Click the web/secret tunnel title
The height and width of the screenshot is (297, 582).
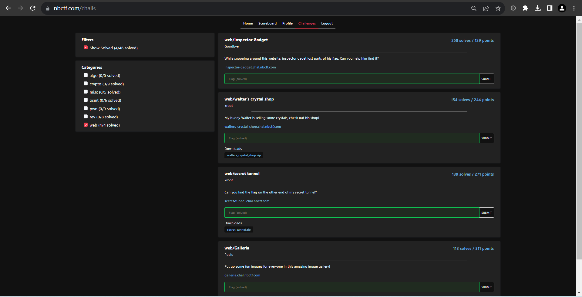(242, 173)
